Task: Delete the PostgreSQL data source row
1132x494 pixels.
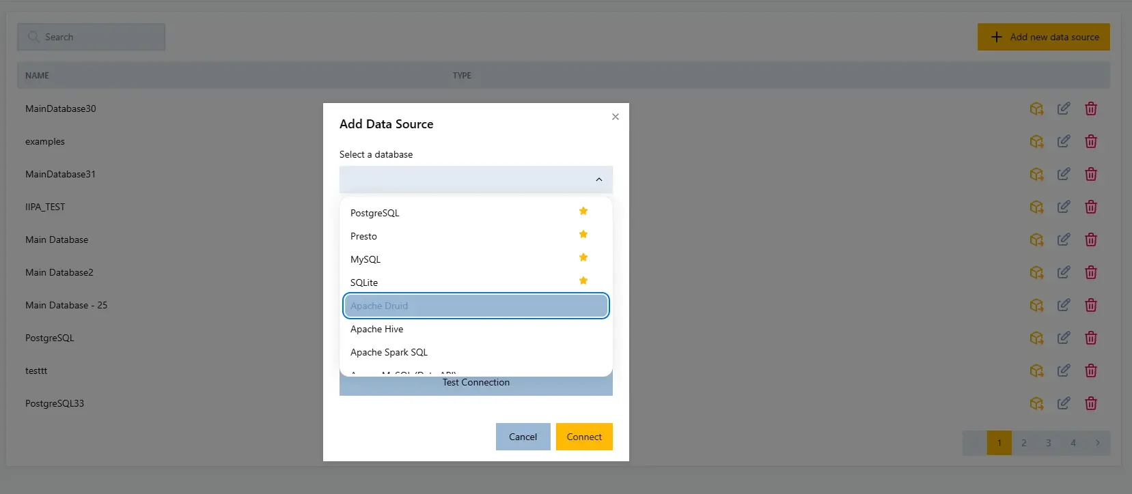Action: (x=1091, y=338)
